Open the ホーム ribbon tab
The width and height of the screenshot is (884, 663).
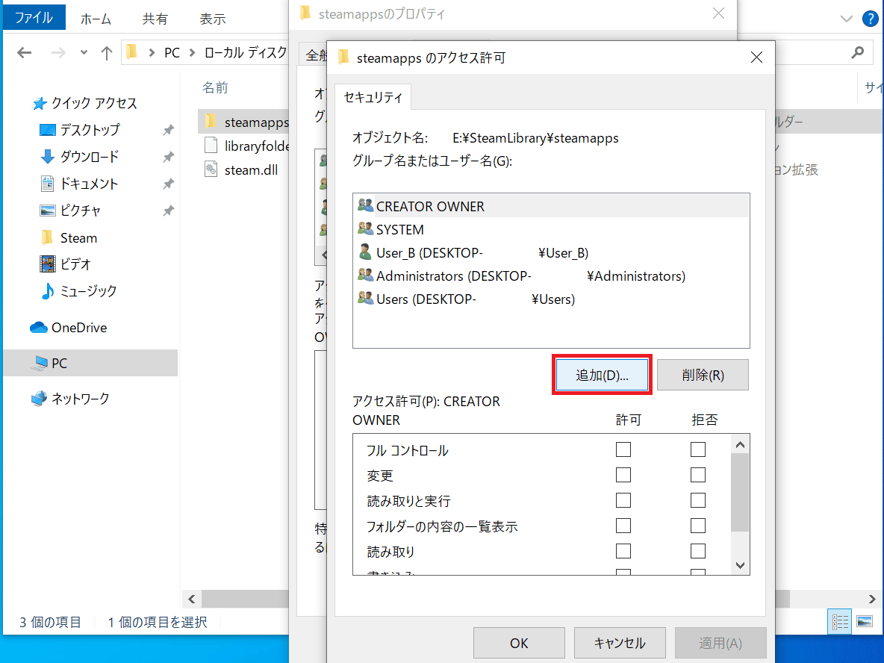96,19
